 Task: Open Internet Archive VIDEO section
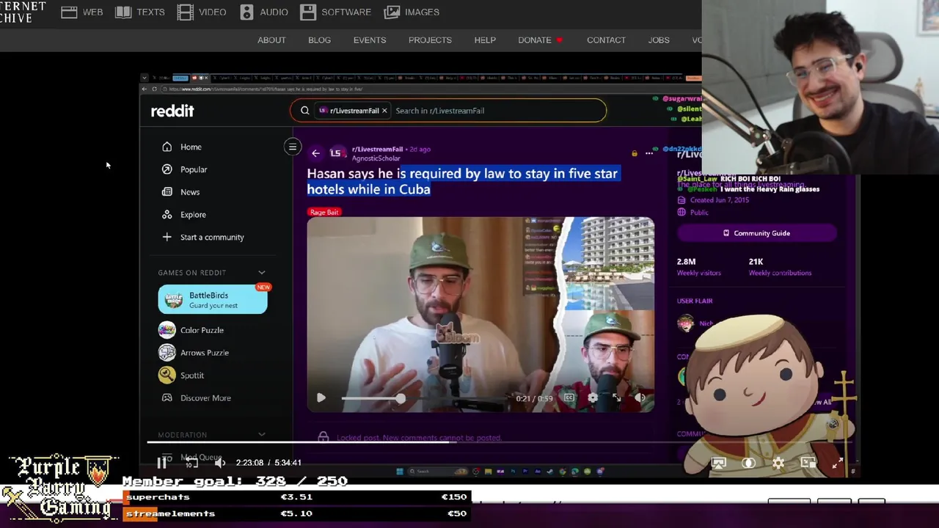click(202, 12)
